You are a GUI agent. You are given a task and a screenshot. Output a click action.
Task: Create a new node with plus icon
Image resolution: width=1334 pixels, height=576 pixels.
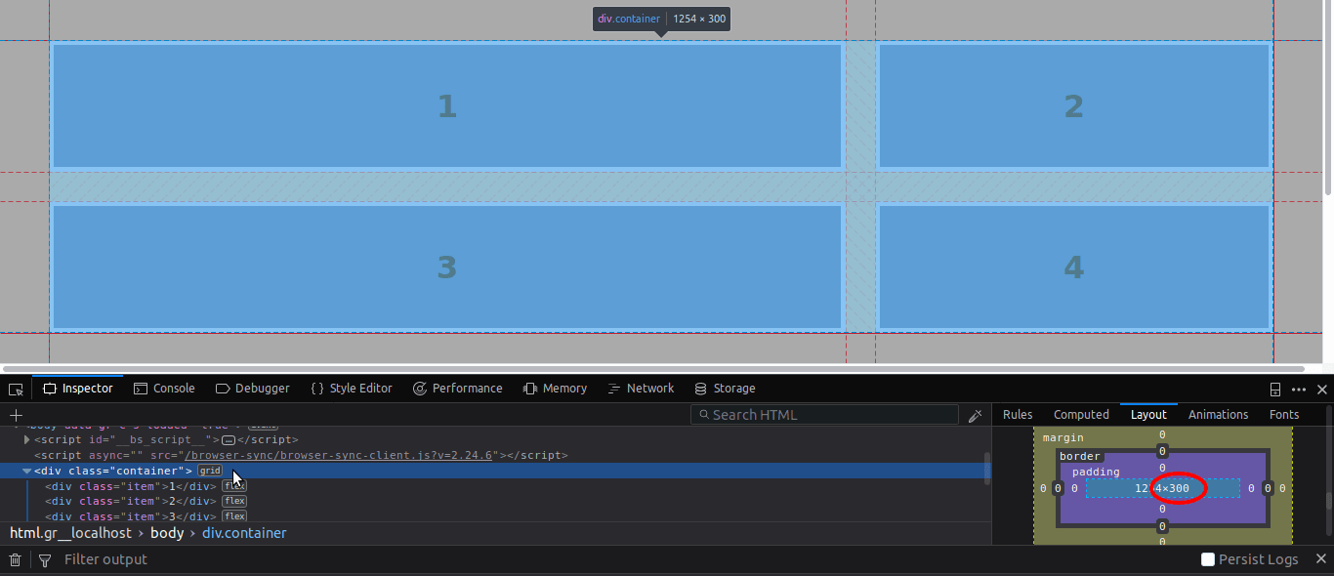click(x=16, y=415)
